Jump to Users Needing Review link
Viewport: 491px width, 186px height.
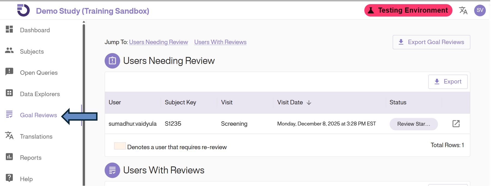(x=158, y=42)
